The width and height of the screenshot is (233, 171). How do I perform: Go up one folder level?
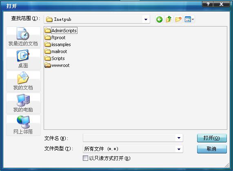(169, 20)
